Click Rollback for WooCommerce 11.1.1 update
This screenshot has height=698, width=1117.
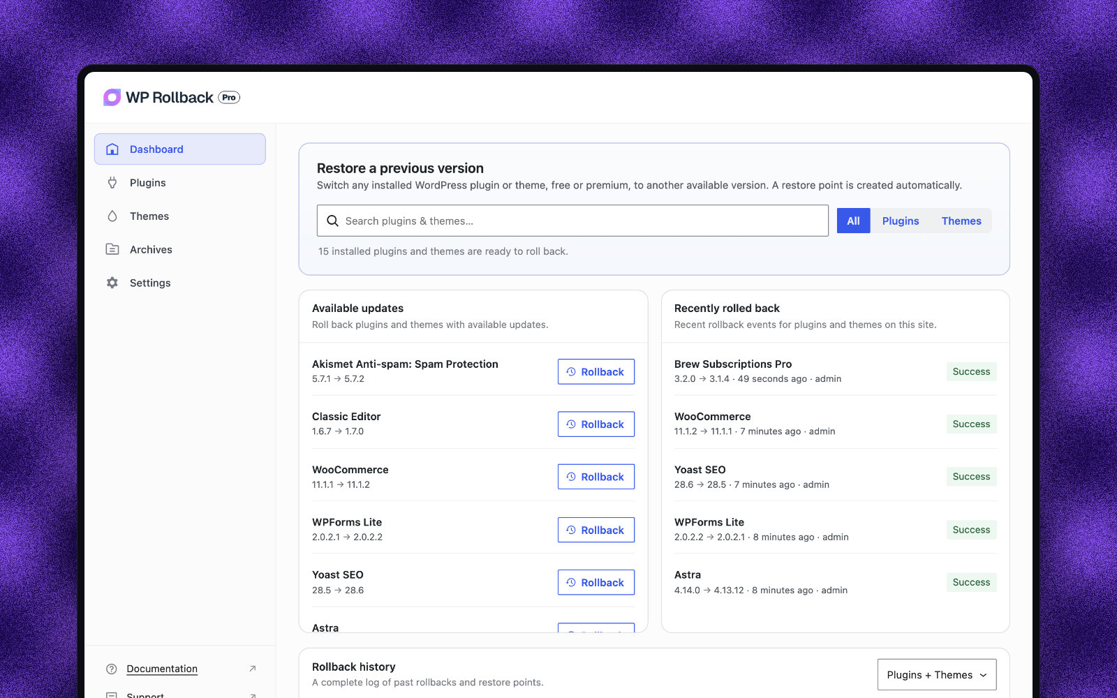596,477
